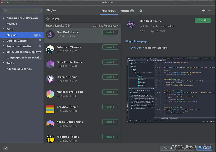Click version number 5.5.2

click(x=143, y=31)
